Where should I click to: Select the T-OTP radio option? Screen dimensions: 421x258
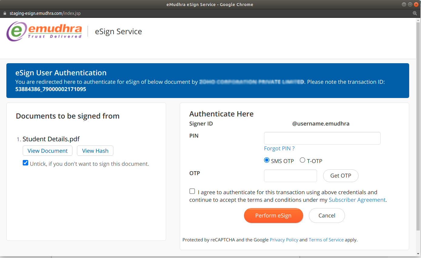(302, 160)
